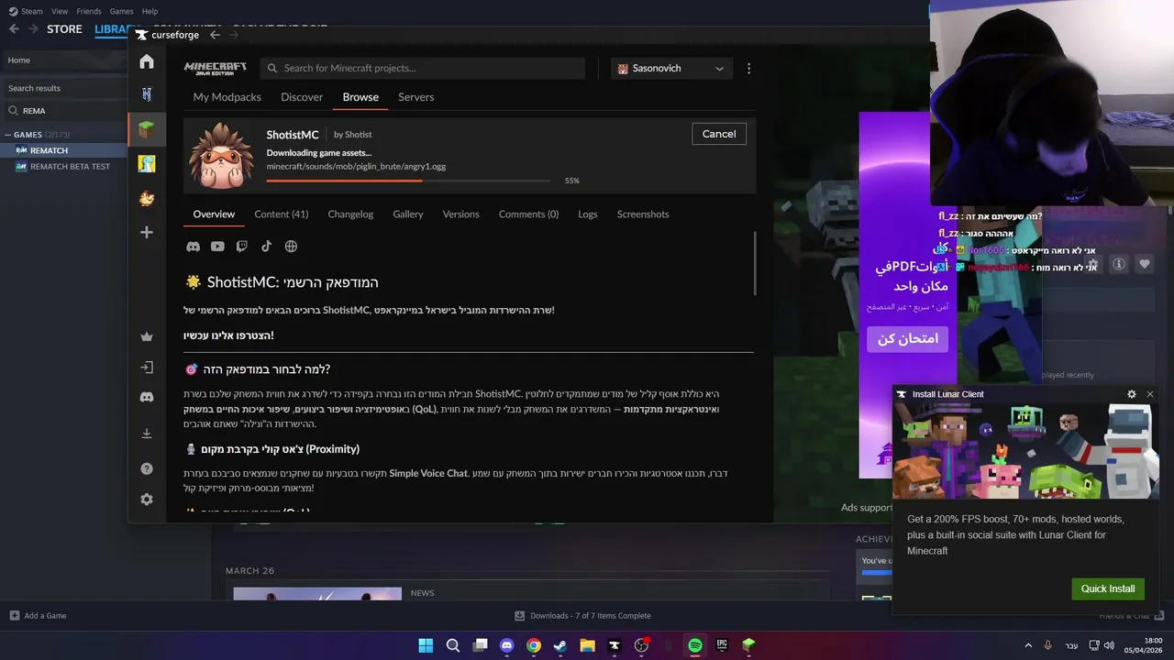Select the yellow dinosaur game icon in sidebar
The image size is (1174, 660).
tap(147, 164)
